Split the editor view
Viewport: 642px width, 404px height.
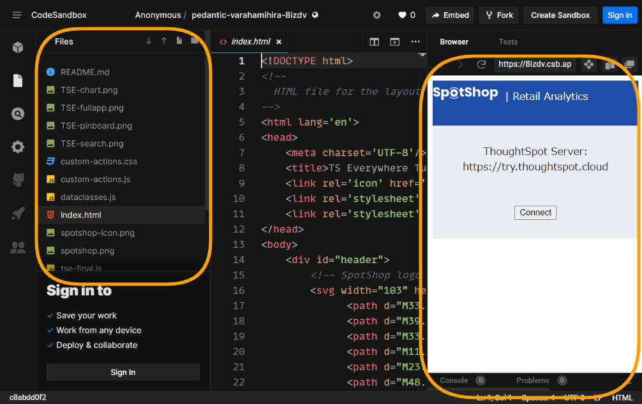(375, 41)
